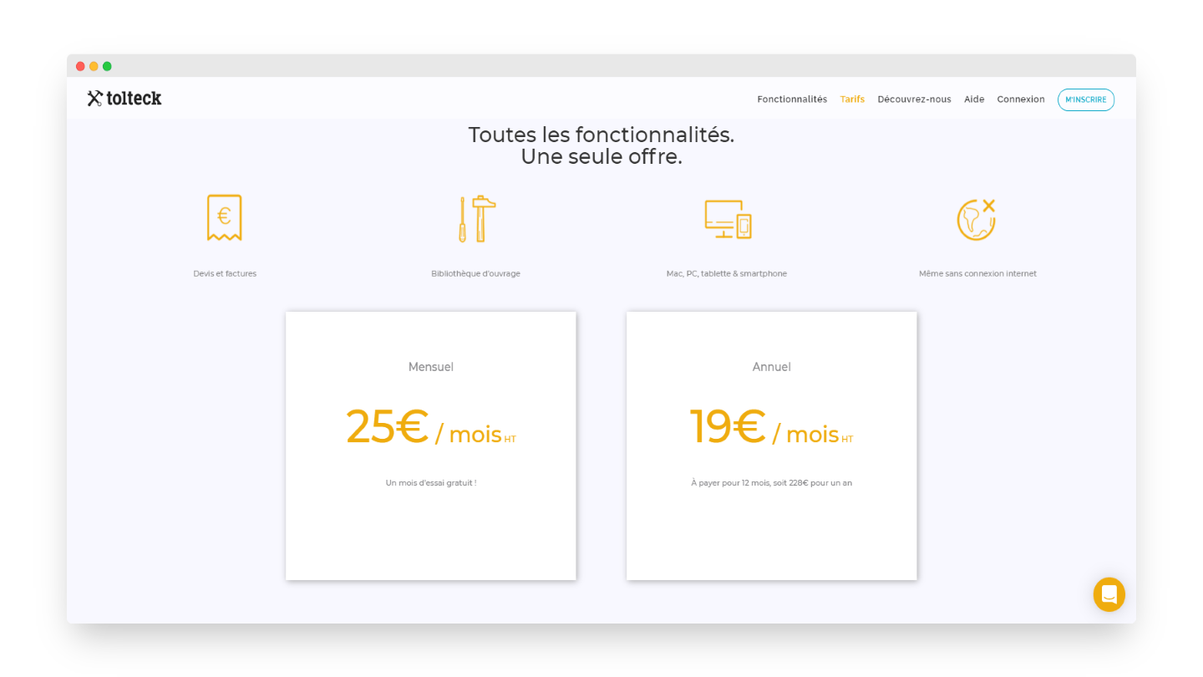Image resolution: width=1203 pixels, height=677 pixels.
Task: Click the "Devis et factures" label
Action: (225, 273)
